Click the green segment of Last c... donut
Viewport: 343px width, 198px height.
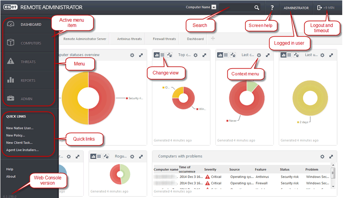(x=252, y=86)
